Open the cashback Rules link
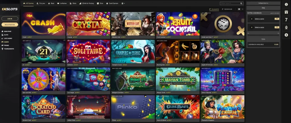291x123 pixels. [263, 39]
